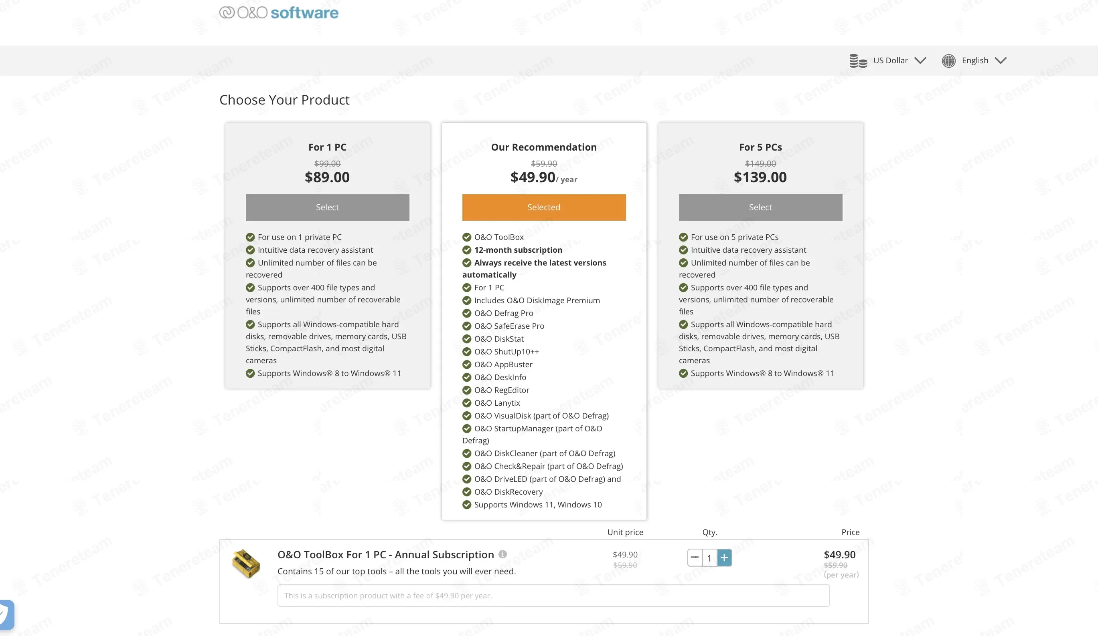
Task: Decrease quantity with the minus button
Action: (x=695, y=557)
